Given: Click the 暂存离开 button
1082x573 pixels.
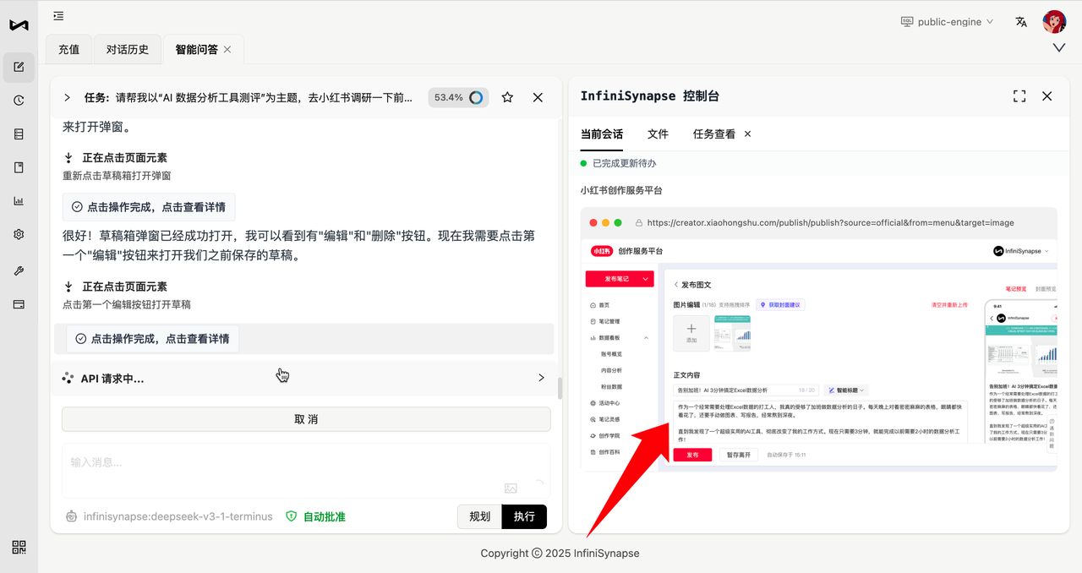Looking at the screenshot, I should 740,455.
